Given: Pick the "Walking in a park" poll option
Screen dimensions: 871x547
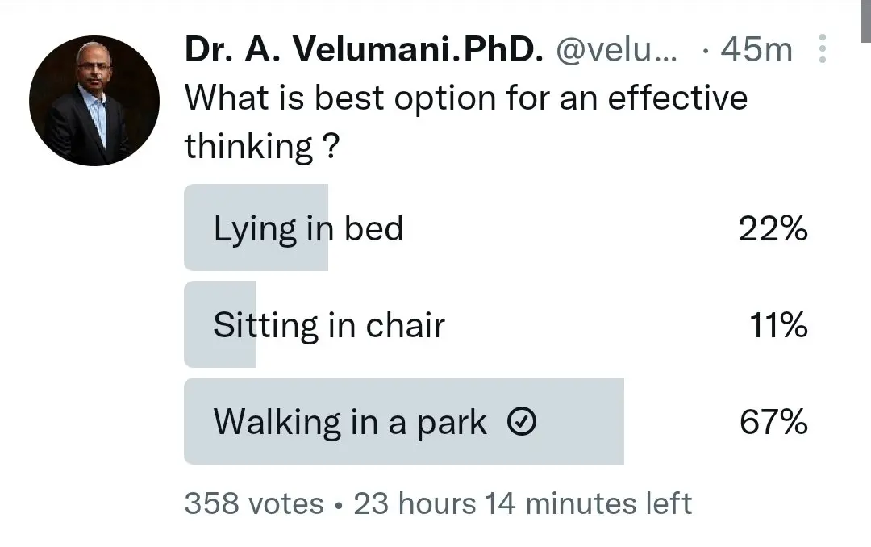Looking at the screenshot, I should point(350,422).
